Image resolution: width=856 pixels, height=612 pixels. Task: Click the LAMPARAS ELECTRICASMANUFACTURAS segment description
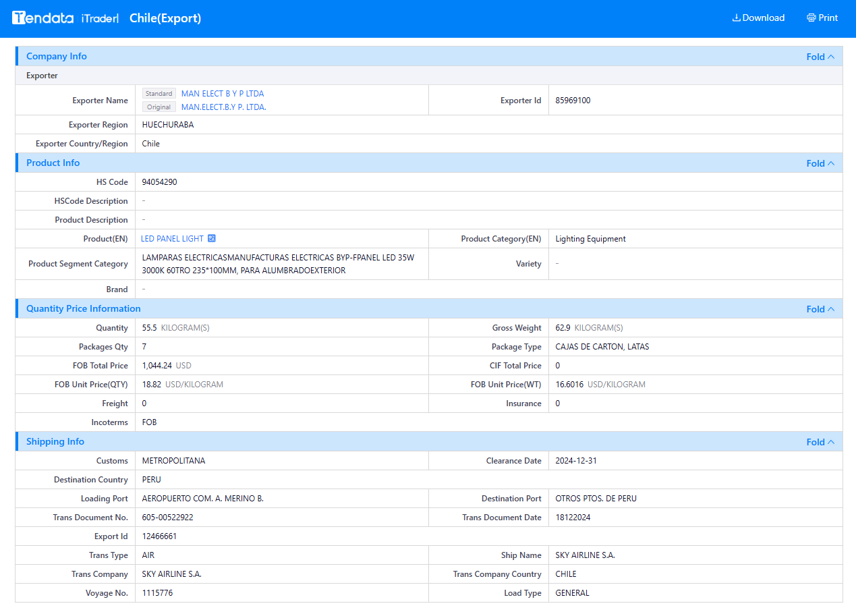(278, 264)
